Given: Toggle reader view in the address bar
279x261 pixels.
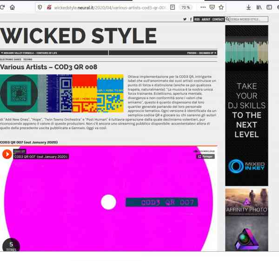Looking at the screenshot, I should (x=173, y=7).
